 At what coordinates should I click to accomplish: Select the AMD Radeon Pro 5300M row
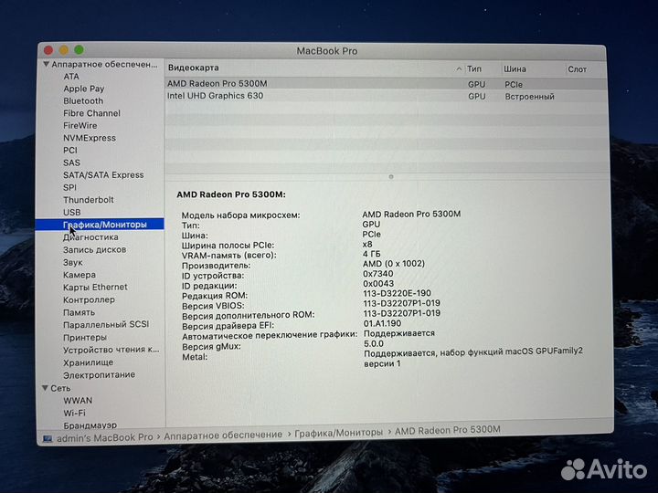[x=386, y=84]
